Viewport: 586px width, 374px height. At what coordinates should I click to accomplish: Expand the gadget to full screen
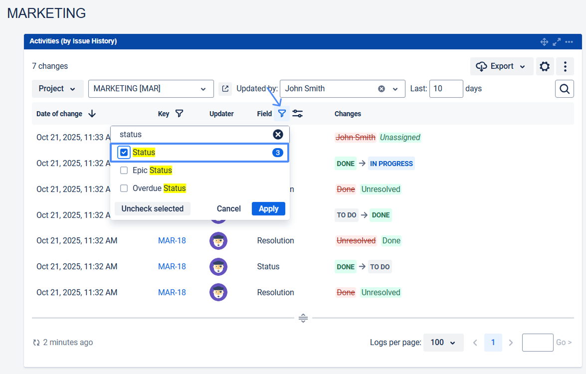pos(557,41)
